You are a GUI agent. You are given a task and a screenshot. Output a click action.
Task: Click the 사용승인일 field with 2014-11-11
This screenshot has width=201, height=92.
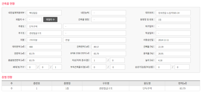[173, 40]
